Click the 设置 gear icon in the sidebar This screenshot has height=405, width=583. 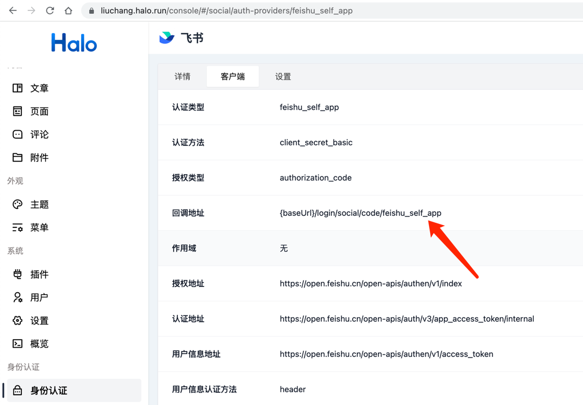pyautogui.click(x=17, y=321)
